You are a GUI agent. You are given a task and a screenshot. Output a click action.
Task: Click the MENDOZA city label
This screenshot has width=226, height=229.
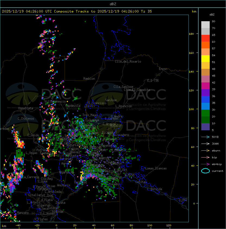click(66, 139)
